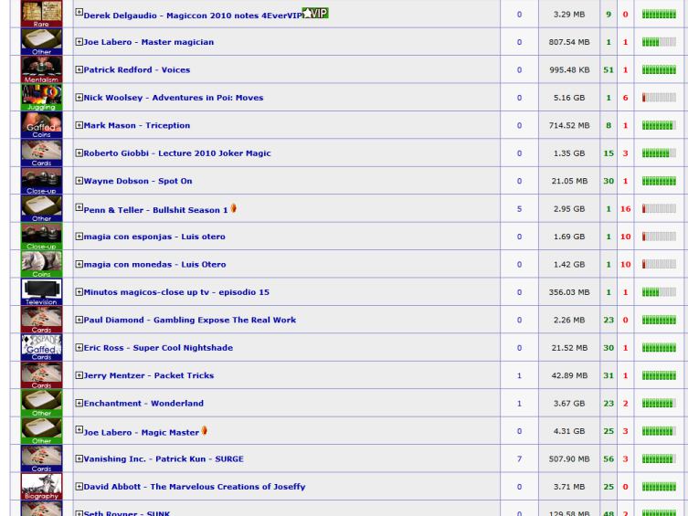The image size is (688, 516).
Task: Click the Other category icon beside Penn & Teller
Action: [42, 208]
